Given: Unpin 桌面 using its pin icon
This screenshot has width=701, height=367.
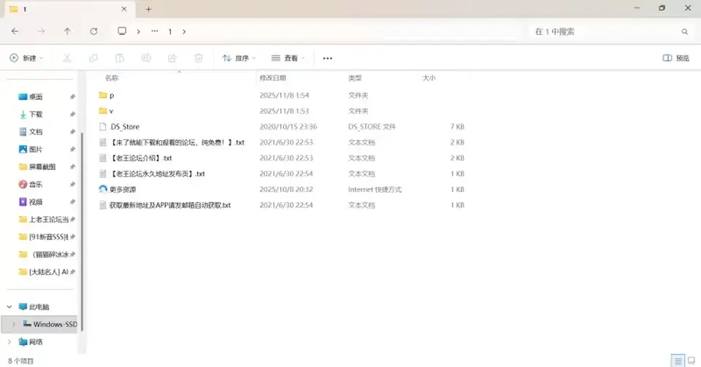Looking at the screenshot, I should [72, 97].
